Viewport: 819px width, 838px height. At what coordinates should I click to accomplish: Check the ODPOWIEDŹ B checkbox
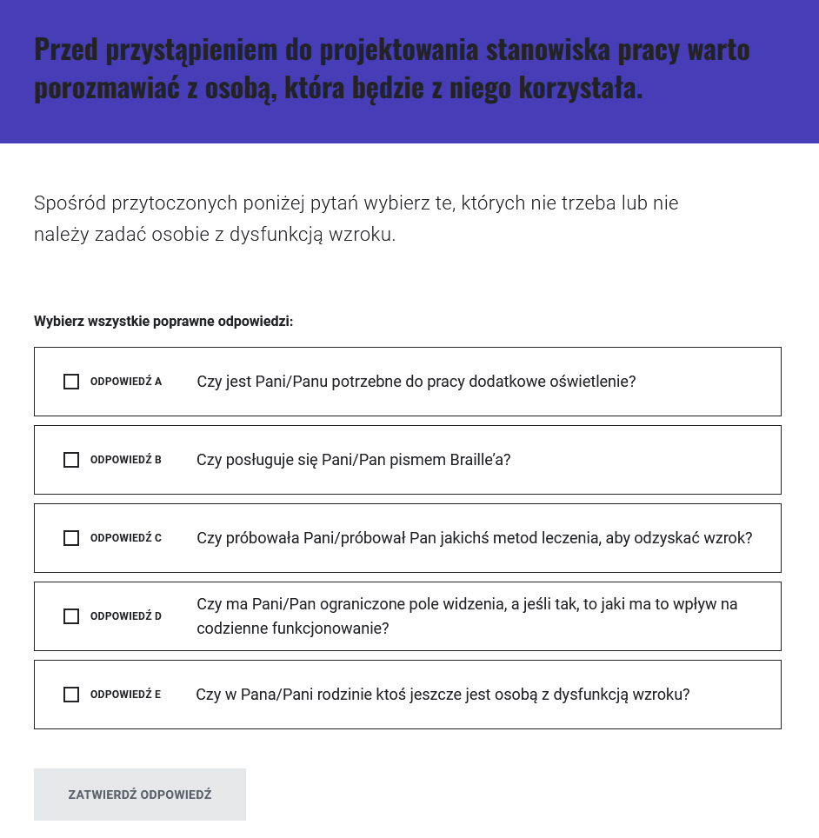coord(71,460)
